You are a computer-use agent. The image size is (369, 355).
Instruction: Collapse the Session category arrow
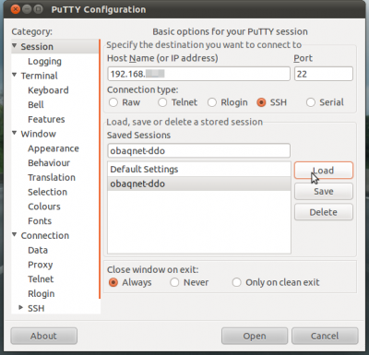point(15,46)
